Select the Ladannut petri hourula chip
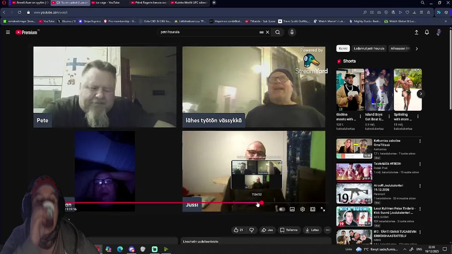Viewport: 452px width, 254px height. [369, 49]
